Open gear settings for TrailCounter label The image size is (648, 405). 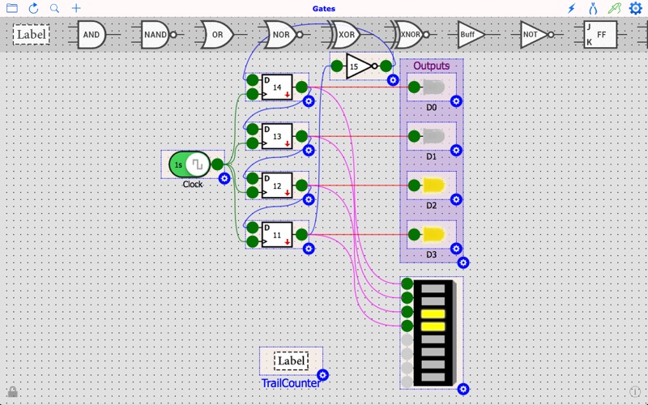coord(322,375)
